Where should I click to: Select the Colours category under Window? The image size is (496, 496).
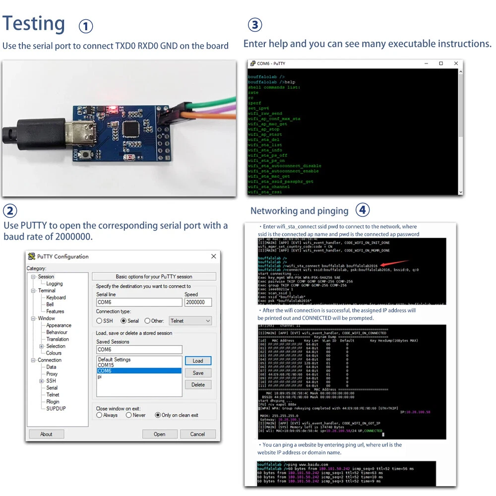pyautogui.click(x=54, y=353)
